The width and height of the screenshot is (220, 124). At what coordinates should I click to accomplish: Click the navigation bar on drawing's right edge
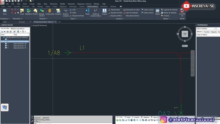click(192, 63)
